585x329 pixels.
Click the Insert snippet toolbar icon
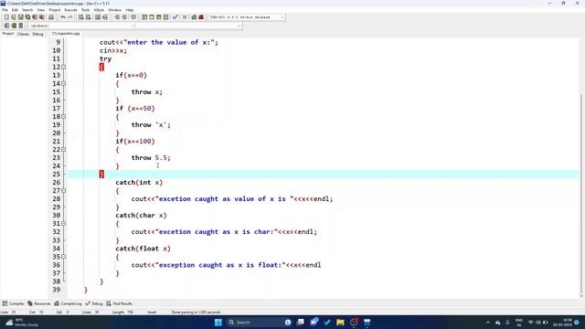6,26
